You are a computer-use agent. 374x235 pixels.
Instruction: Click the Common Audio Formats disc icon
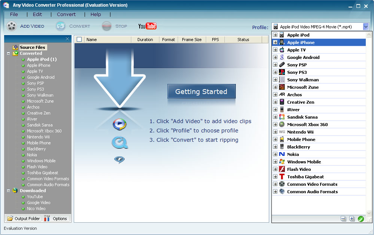click(282, 191)
